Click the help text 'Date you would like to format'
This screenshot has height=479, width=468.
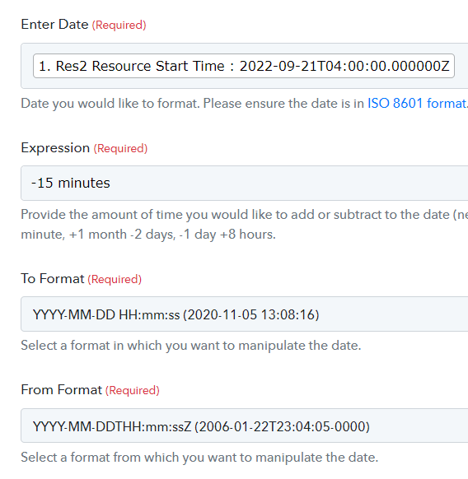point(110,103)
